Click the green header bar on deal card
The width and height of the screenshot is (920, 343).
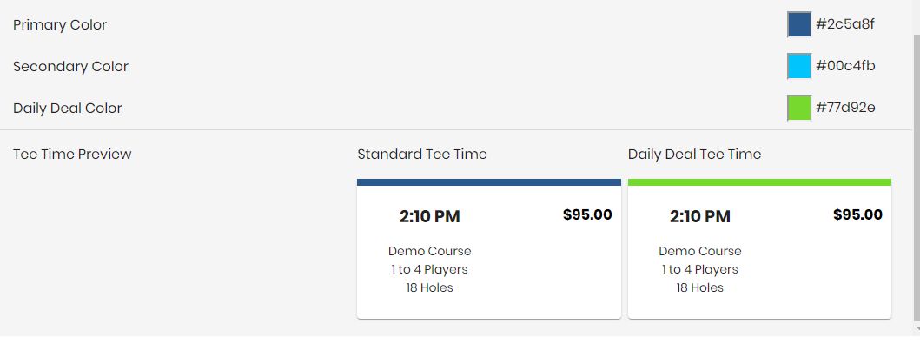pyautogui.click(x=760, y=182)
